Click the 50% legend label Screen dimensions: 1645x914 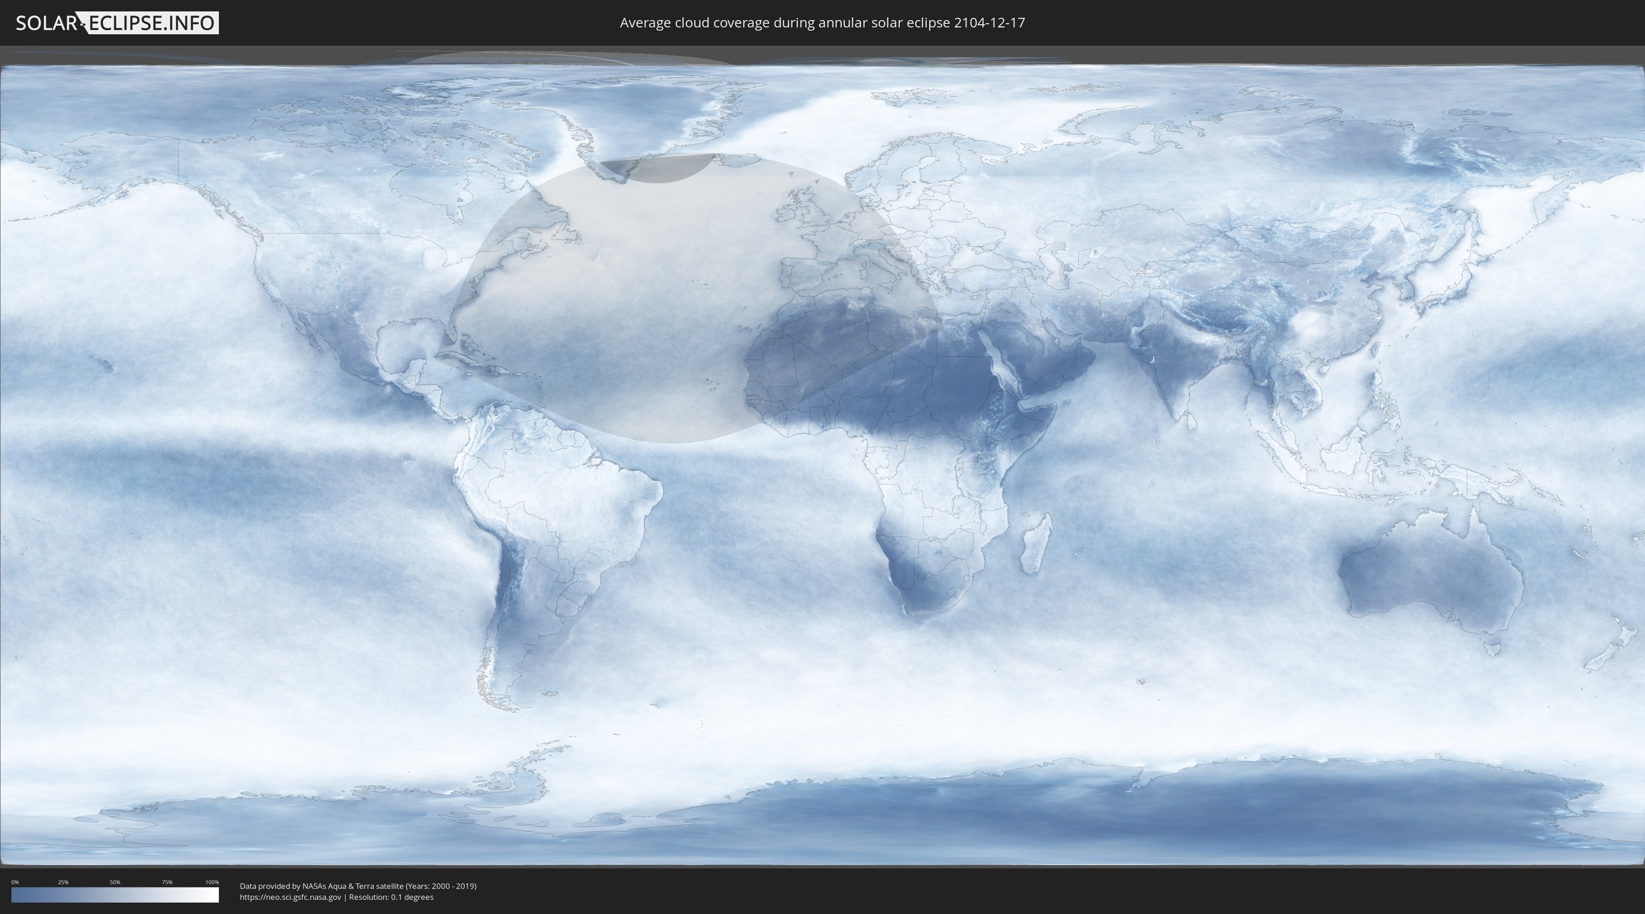[x=115, y=882]
